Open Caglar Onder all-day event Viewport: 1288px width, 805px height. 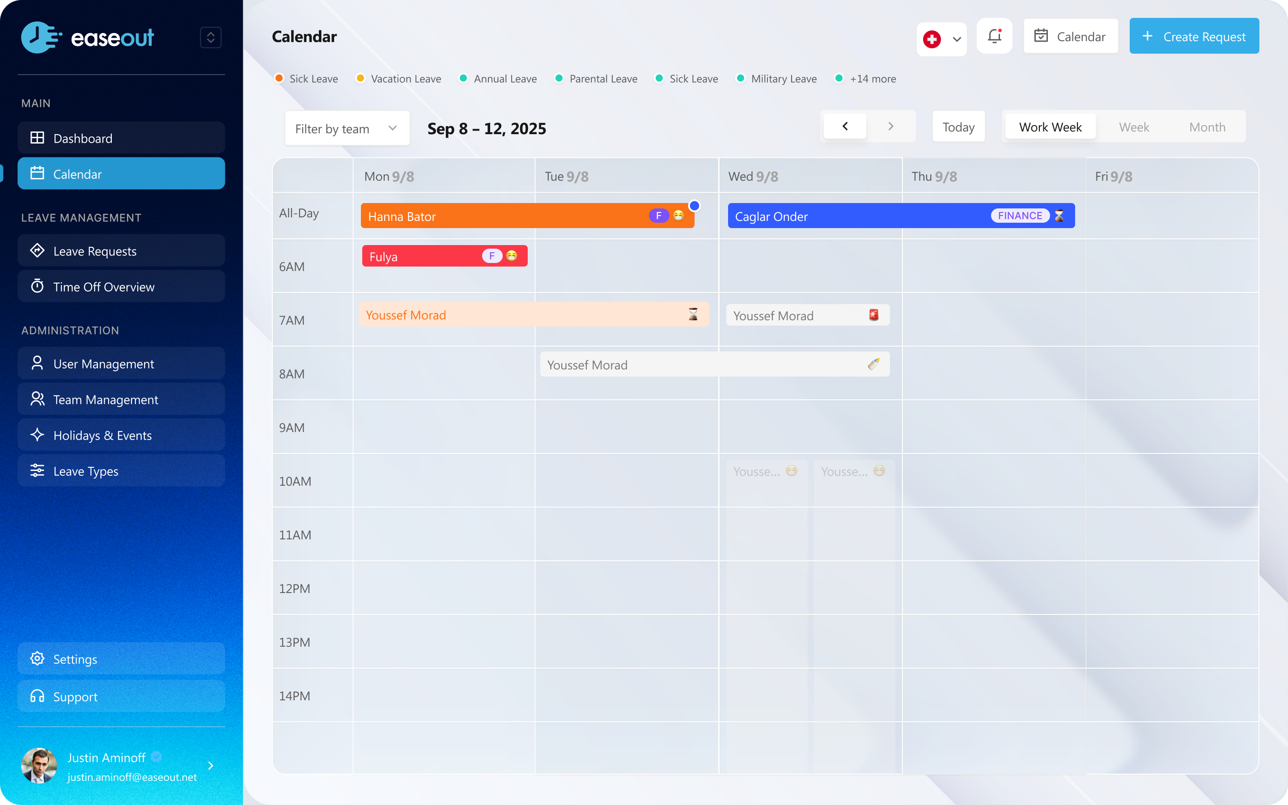901,216
